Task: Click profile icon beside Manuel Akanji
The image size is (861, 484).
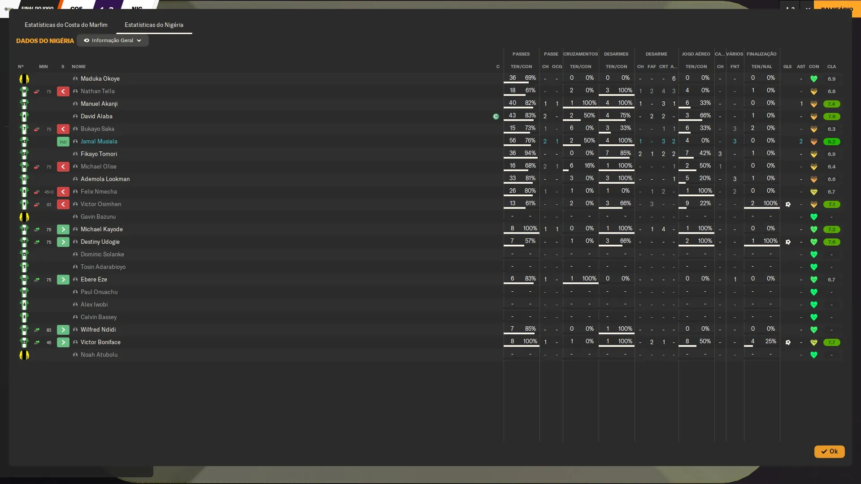Action: (75, 104)
